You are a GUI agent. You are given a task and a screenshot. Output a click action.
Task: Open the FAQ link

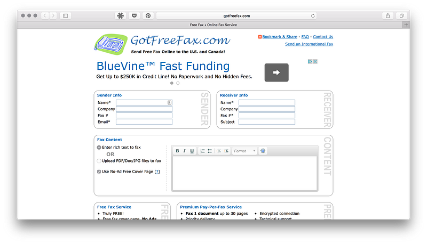(305, 37)
